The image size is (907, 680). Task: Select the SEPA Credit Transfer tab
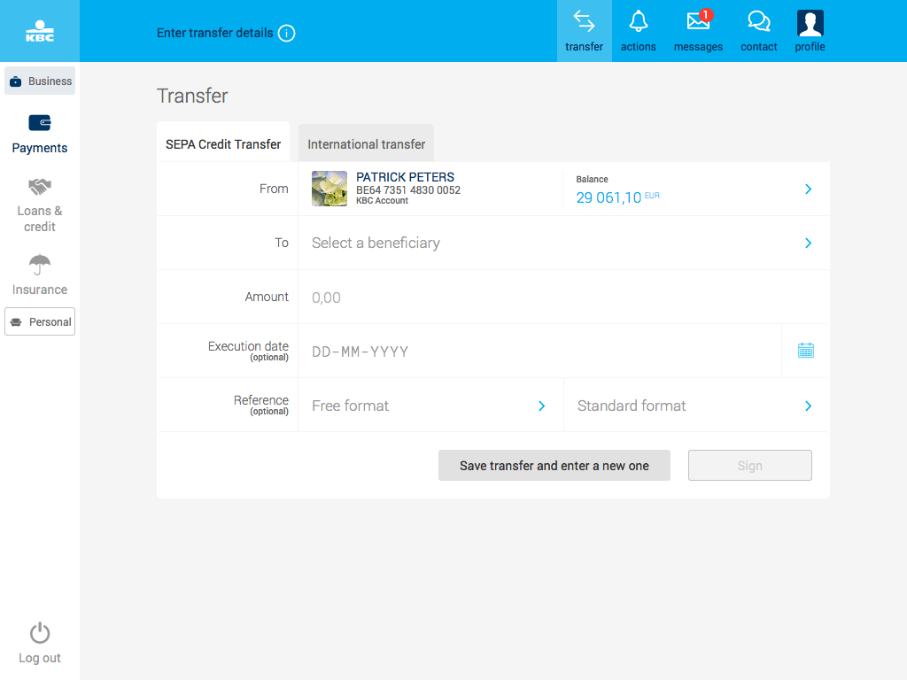tap(223, 142)
